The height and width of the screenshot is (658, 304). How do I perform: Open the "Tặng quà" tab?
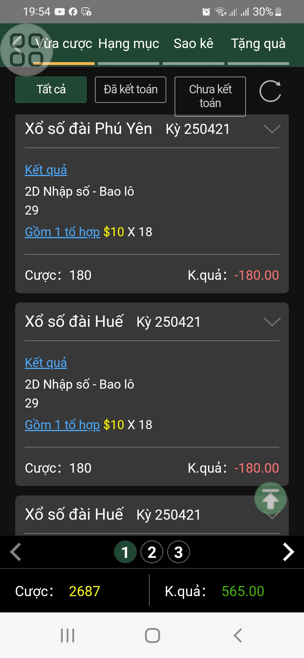pos(258,44)
